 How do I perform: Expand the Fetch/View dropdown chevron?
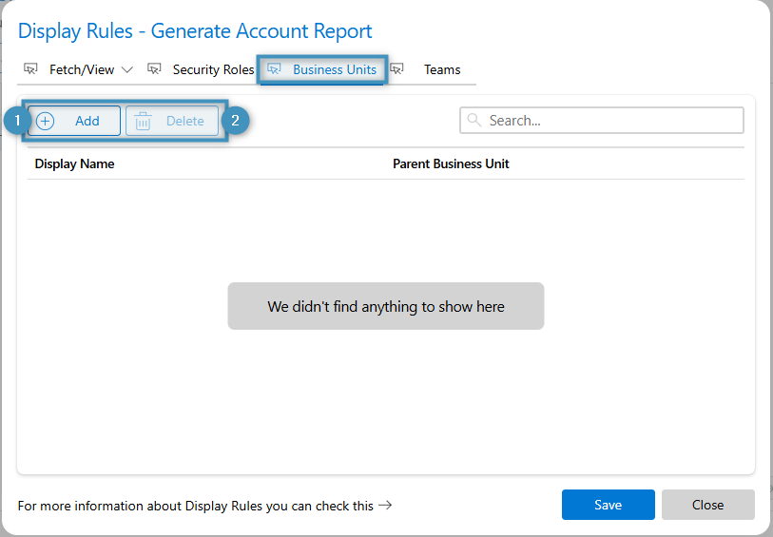[127, 69]
